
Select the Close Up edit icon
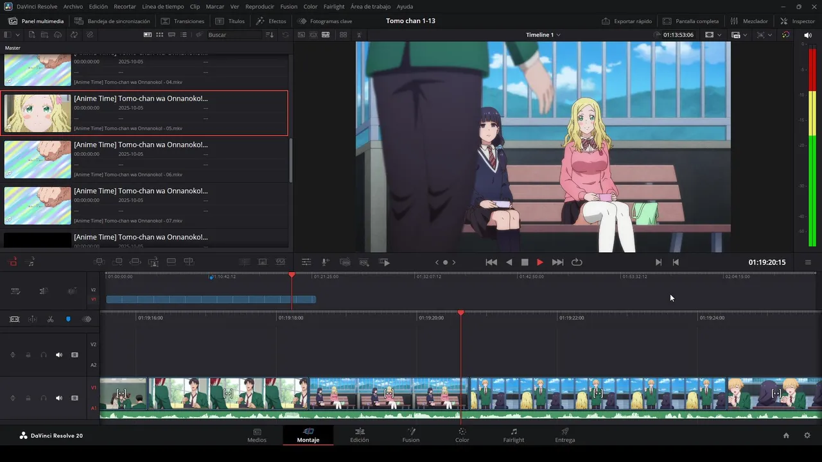(x=153, y=262)
